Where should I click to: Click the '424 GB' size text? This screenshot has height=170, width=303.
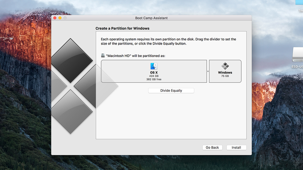point(154,76)
